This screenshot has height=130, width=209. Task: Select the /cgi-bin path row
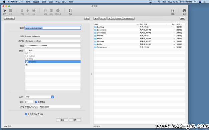[x=53, y=56]
